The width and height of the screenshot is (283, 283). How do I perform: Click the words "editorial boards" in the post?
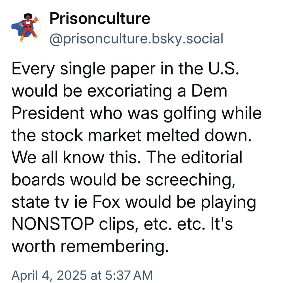coord(127,169)
